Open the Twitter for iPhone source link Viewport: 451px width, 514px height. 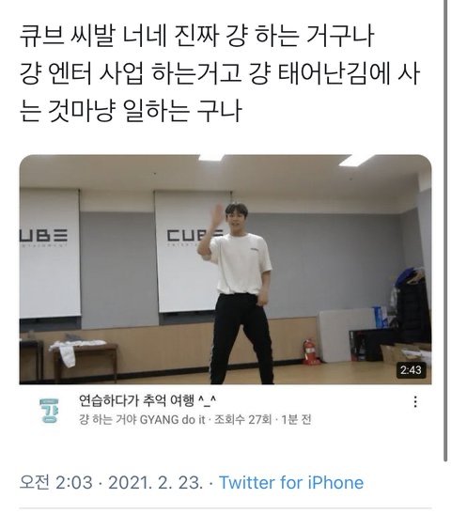[x=291, y=483]
